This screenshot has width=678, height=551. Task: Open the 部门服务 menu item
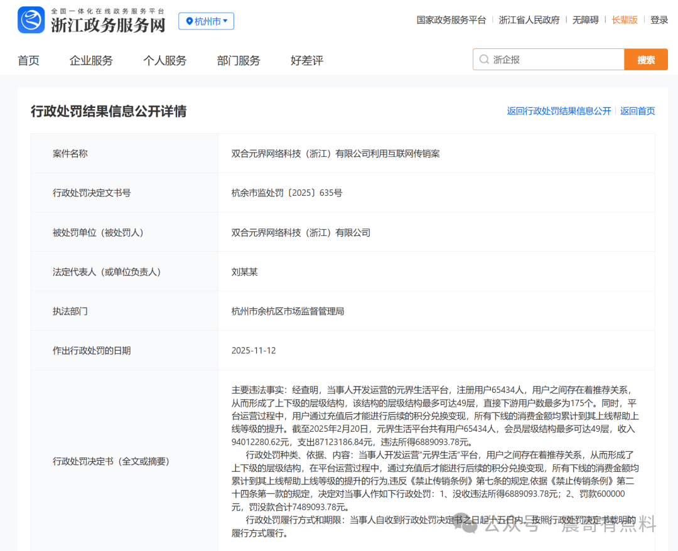tap(239, 60)
